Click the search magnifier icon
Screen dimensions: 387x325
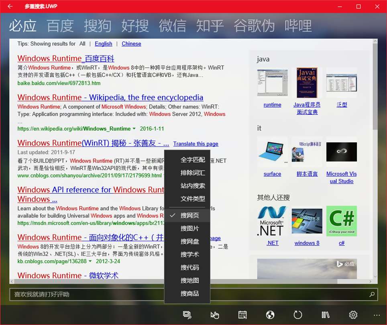(x=372, y=295)
